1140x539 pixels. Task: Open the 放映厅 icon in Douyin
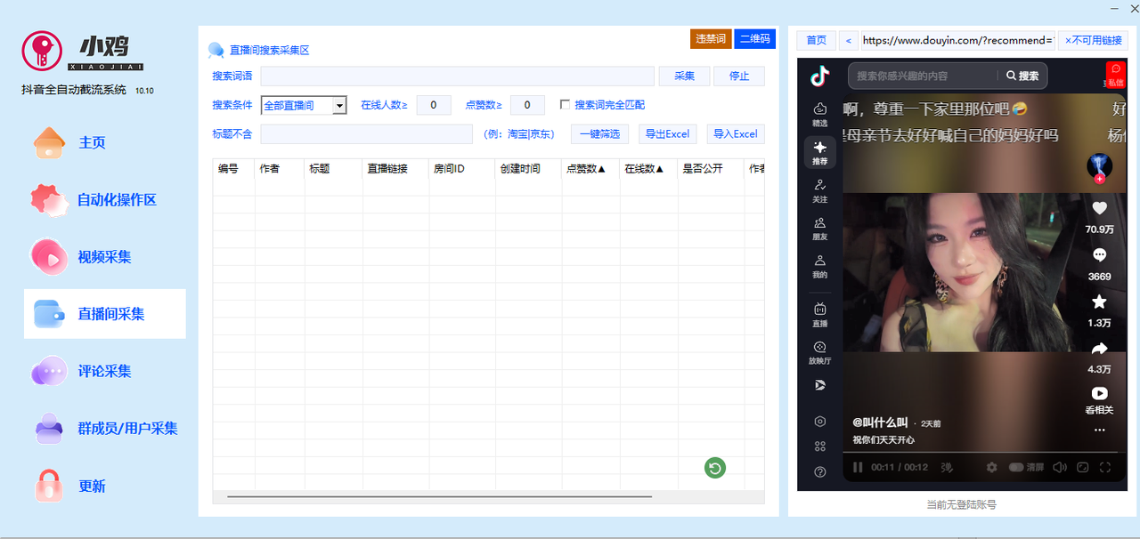[820, 350]
